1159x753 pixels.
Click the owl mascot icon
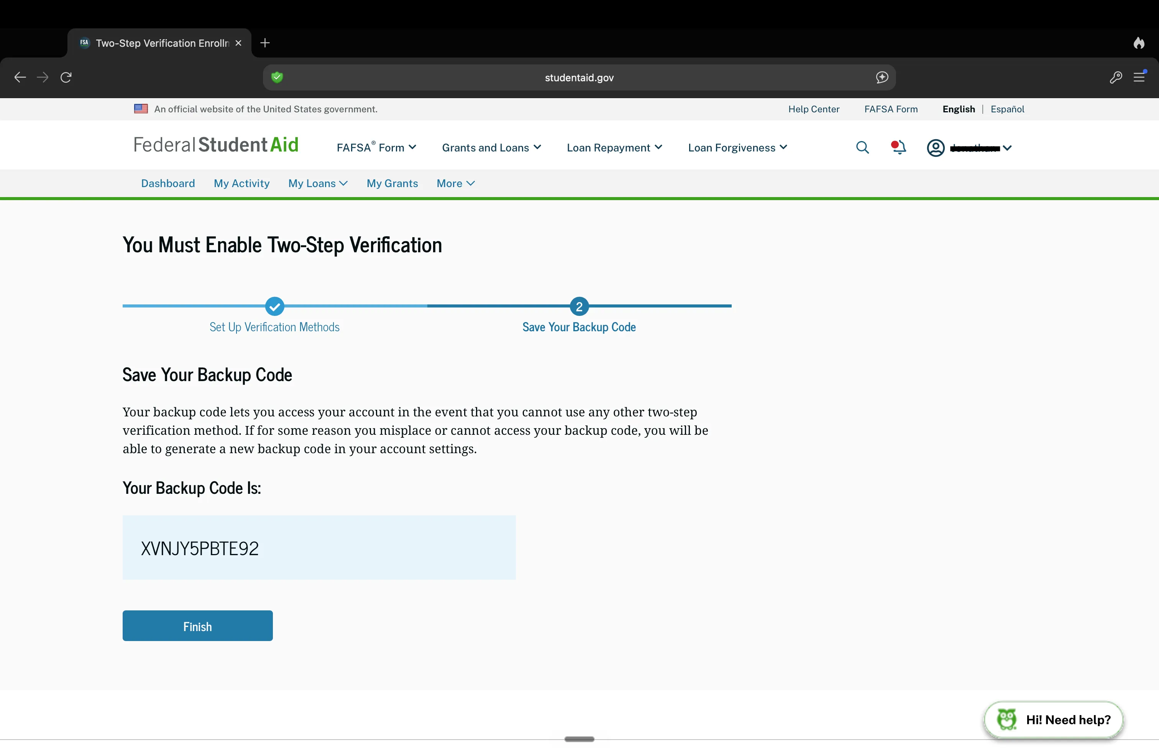(1006, 719)
